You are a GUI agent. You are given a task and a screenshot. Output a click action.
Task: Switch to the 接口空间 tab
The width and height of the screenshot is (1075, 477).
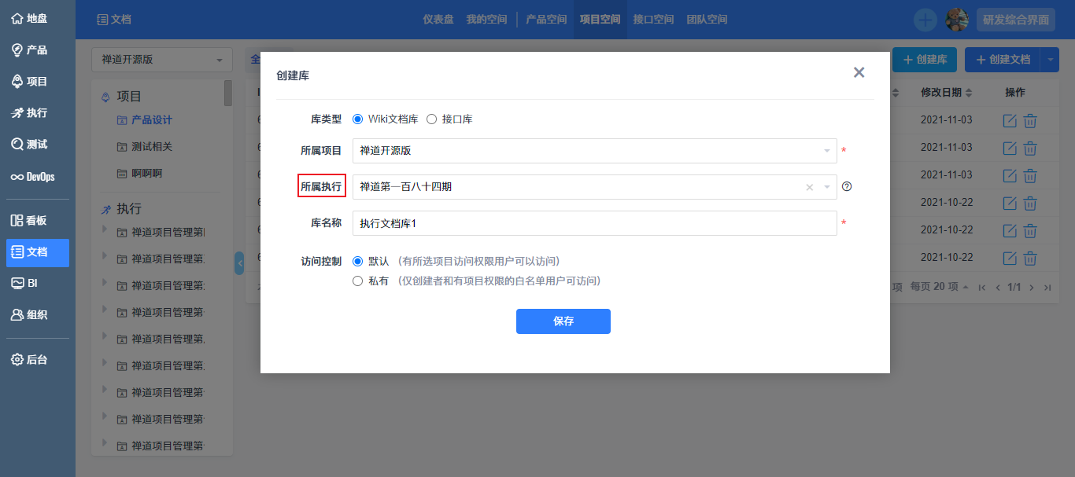click(653, 19)
